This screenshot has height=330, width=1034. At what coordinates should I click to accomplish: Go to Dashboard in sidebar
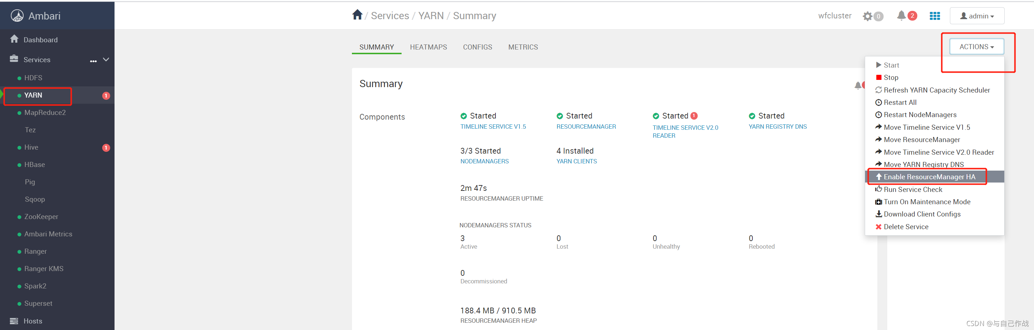point(41,40)
